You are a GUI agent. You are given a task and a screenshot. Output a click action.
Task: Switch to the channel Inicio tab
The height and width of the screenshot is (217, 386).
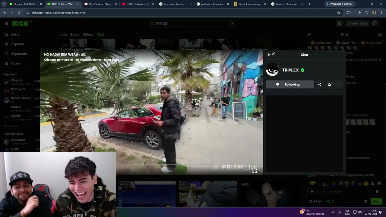[63, 34]
